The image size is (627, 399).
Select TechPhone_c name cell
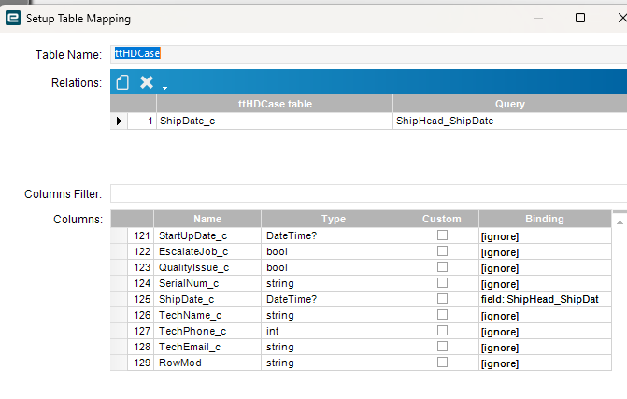(x=207, y=331)
